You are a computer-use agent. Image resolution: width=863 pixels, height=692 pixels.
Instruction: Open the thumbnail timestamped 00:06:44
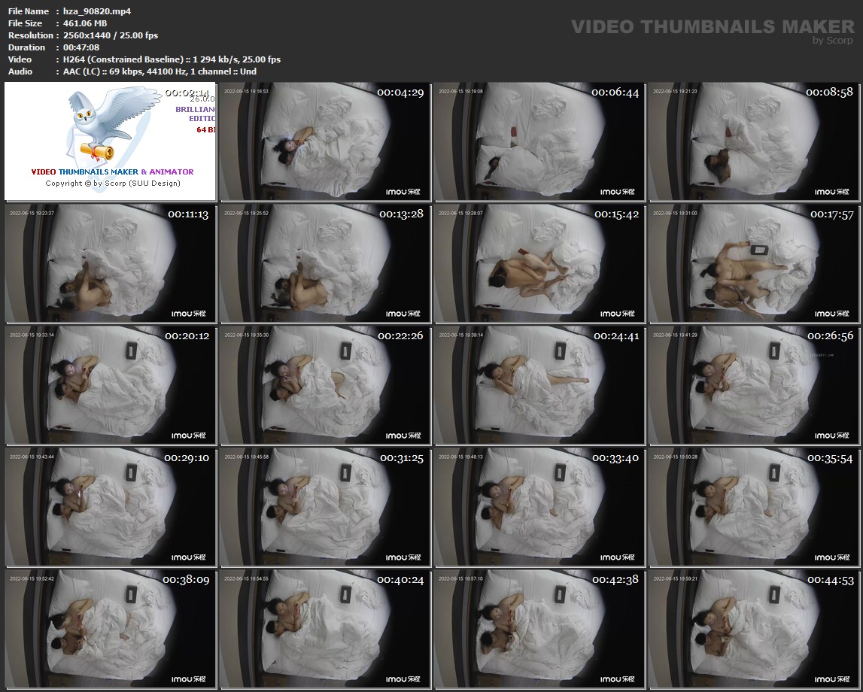(539, 141)
